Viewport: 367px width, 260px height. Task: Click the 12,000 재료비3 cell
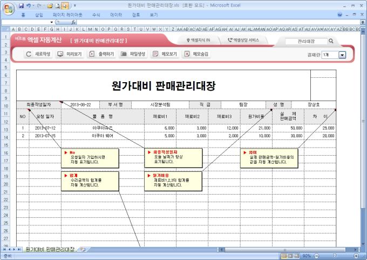224,128
